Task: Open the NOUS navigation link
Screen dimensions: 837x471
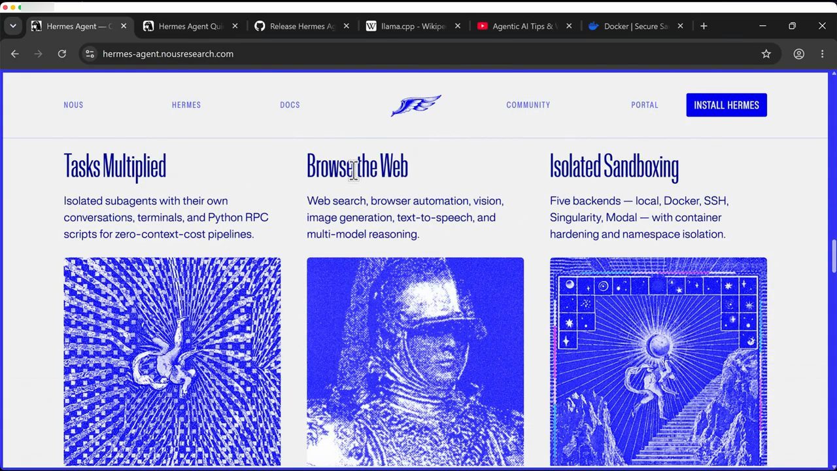Action: 73,105
